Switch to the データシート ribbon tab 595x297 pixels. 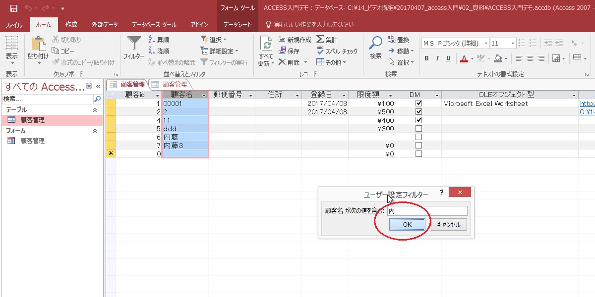point(238,25)
